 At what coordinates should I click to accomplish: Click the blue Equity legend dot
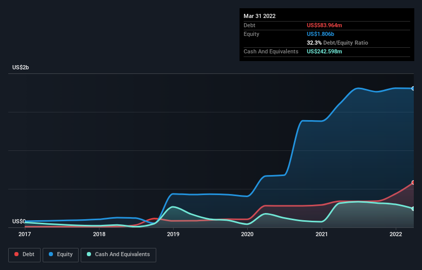(x=51, y=254)
